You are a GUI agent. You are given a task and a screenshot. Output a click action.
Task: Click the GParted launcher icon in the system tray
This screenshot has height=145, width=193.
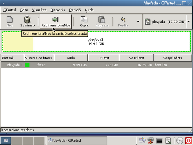click(142, 140)
